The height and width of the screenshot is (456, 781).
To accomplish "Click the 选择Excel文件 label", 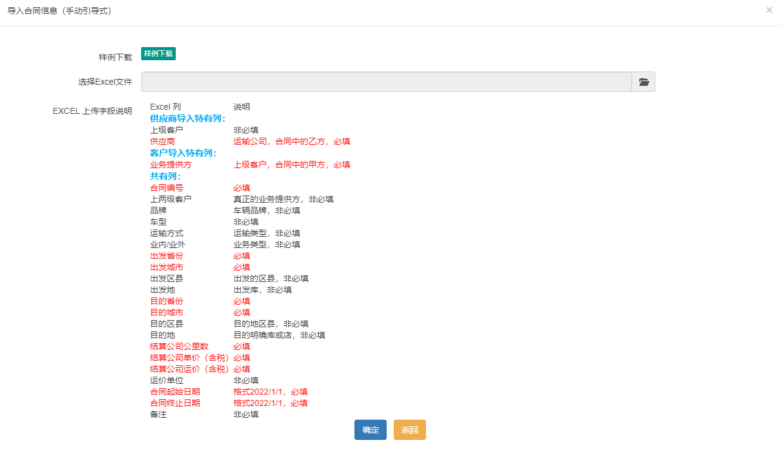I will (105, 82).
